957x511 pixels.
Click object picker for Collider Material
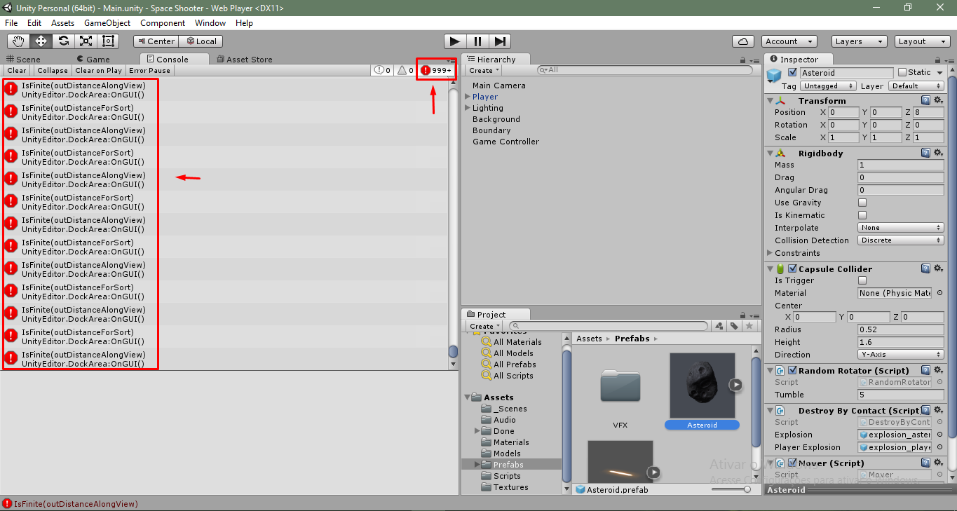[x=938, y=293]
